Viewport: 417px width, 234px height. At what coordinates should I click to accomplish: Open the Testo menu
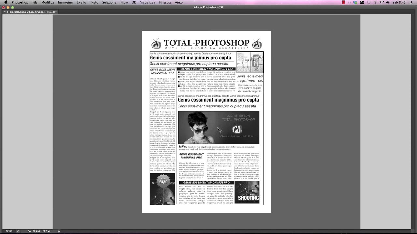point(94,2)
